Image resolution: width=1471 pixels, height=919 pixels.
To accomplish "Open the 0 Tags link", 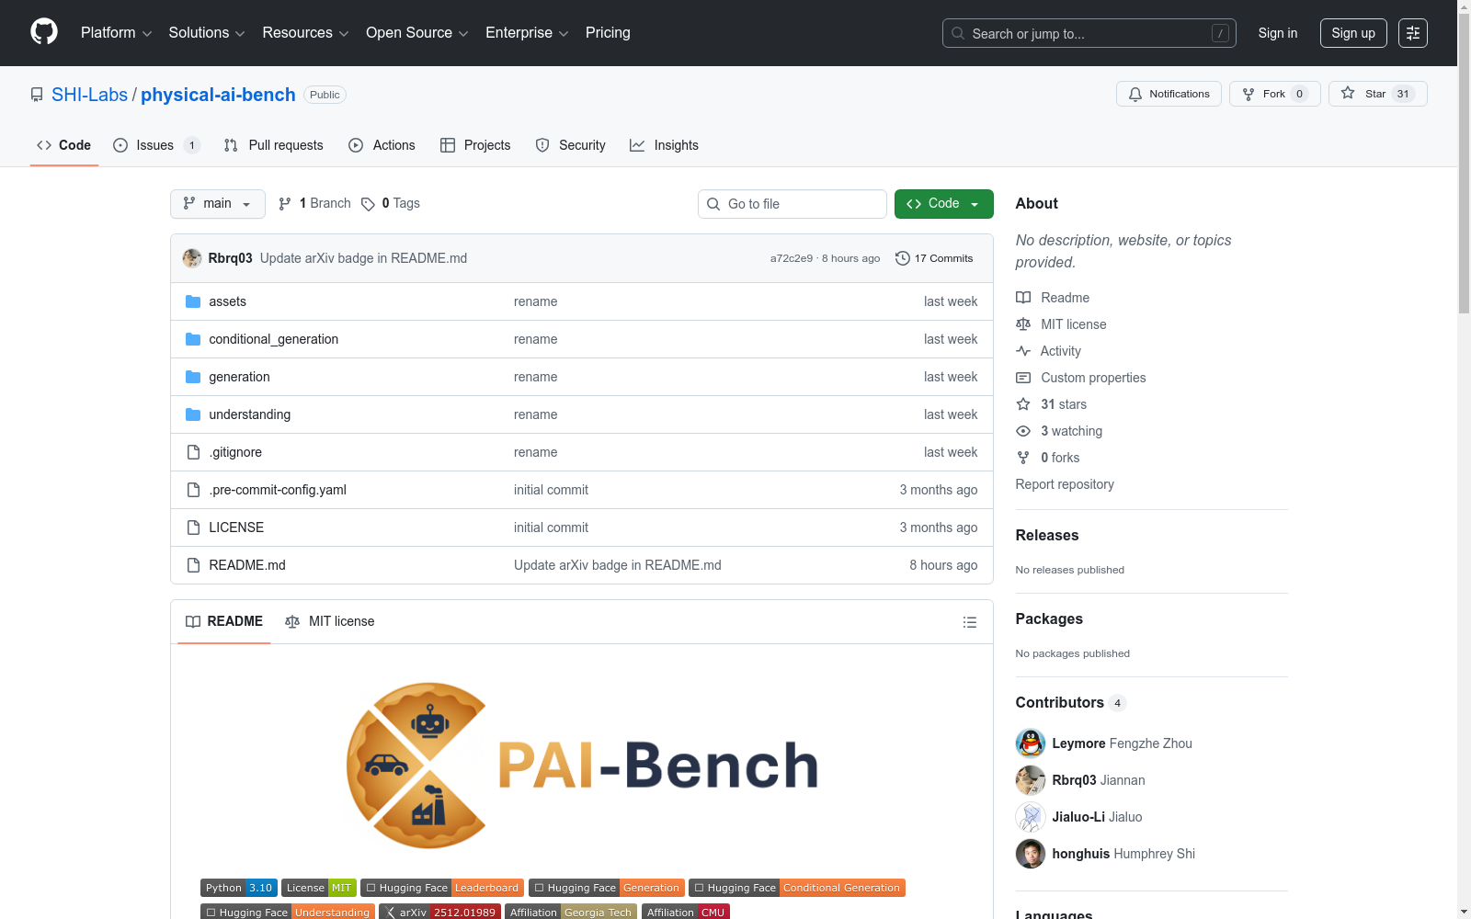I will 391,204.
